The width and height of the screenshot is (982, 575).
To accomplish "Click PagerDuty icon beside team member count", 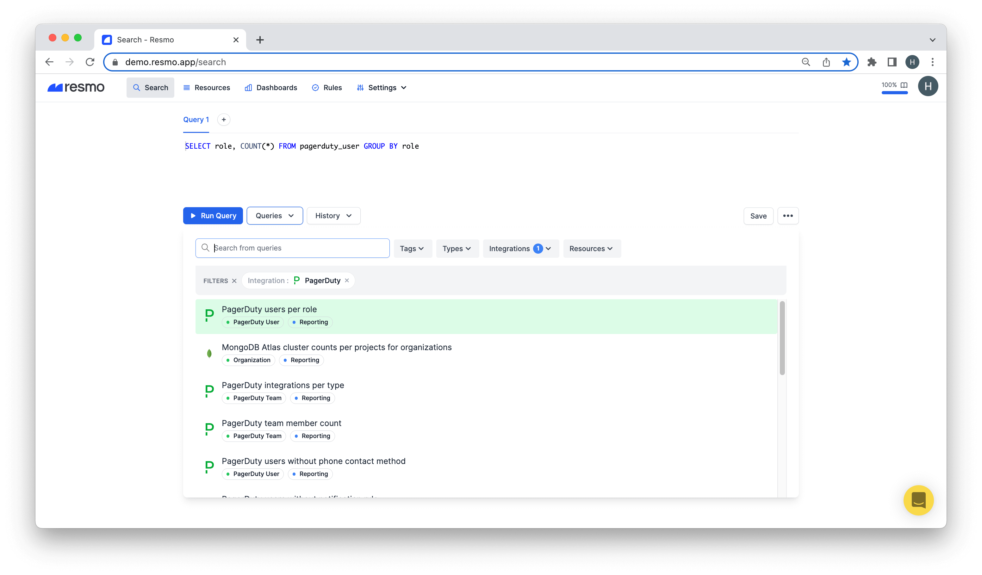I will point(209,429).
